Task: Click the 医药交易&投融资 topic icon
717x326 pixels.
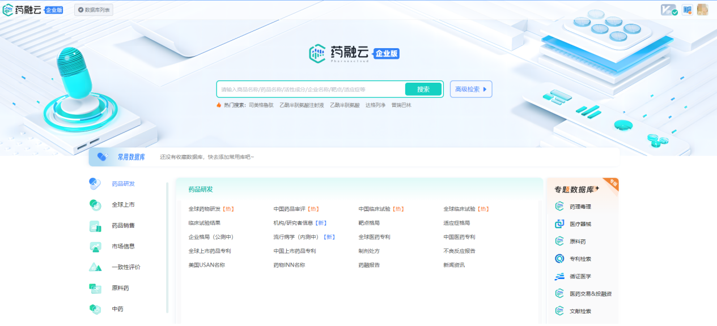Action: (559, 294)
